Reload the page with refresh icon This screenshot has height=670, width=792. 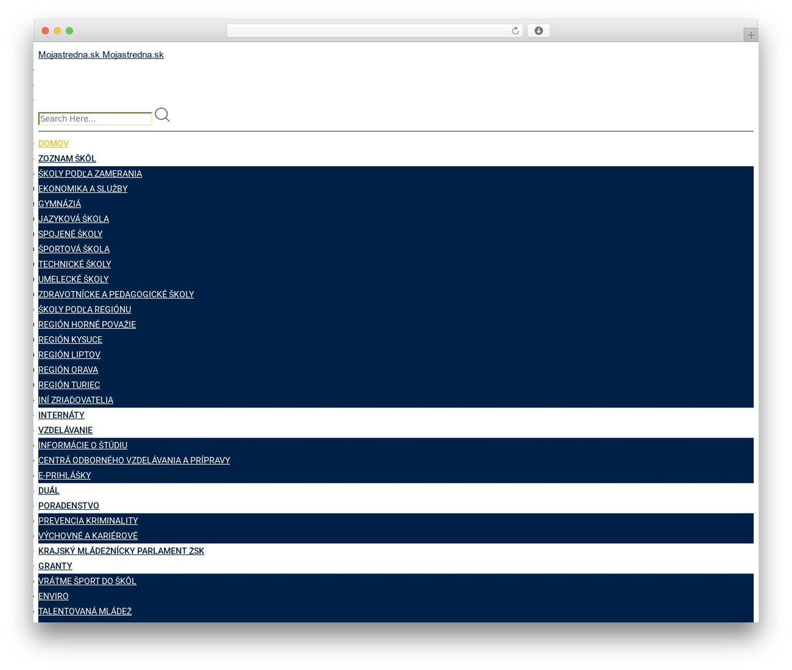[515, 31]
